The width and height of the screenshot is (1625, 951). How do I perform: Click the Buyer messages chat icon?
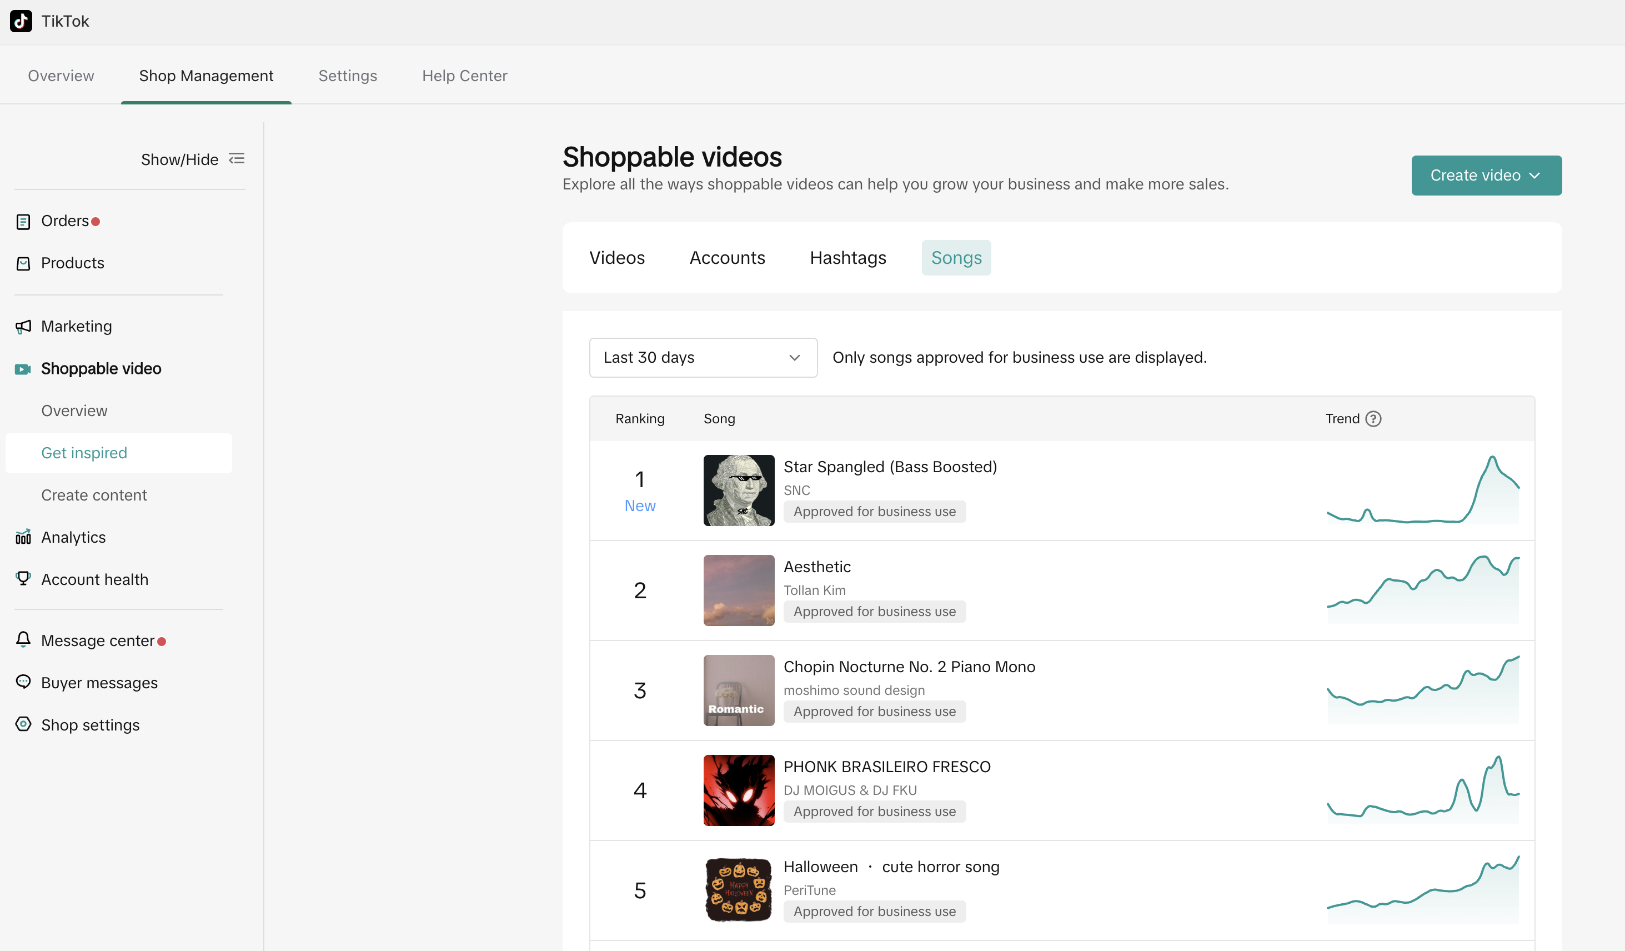click(x=23, y=682)
